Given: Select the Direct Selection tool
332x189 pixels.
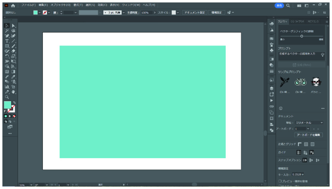Looking at the screenshot, I should [13, 26].
